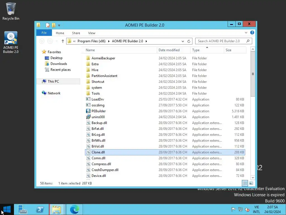Screen dimensions: 286x215
Task: Sort by the Type column header
Action: [x=207, y=50]
